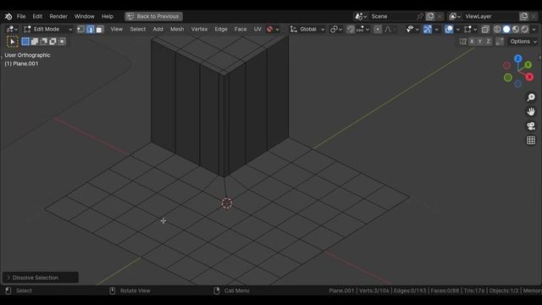Toggle viewport gizmos display

pyautogui.click(x=428, y=30)
